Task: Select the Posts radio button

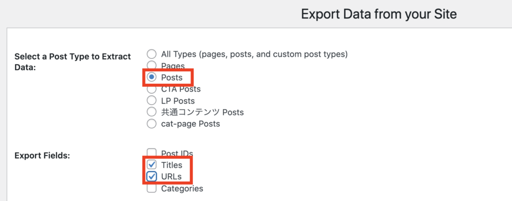Action: coord(152,77)
